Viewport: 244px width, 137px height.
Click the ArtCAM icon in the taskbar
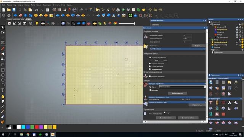click(53, 134)
